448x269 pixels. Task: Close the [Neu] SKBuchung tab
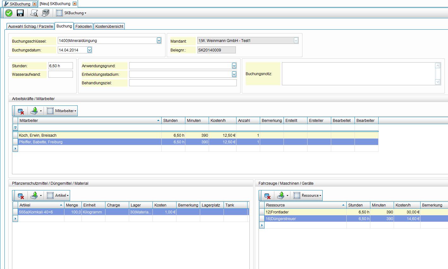pos(75,4)
